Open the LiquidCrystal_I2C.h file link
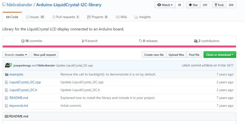This screenshot has width=245, height=124. [23, 90]
